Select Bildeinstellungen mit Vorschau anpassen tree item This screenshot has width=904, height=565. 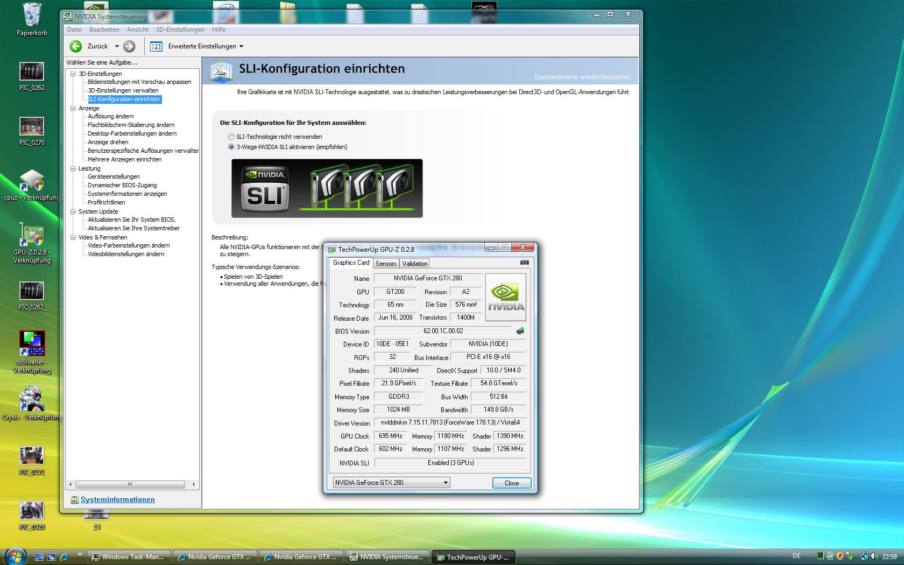139,82
